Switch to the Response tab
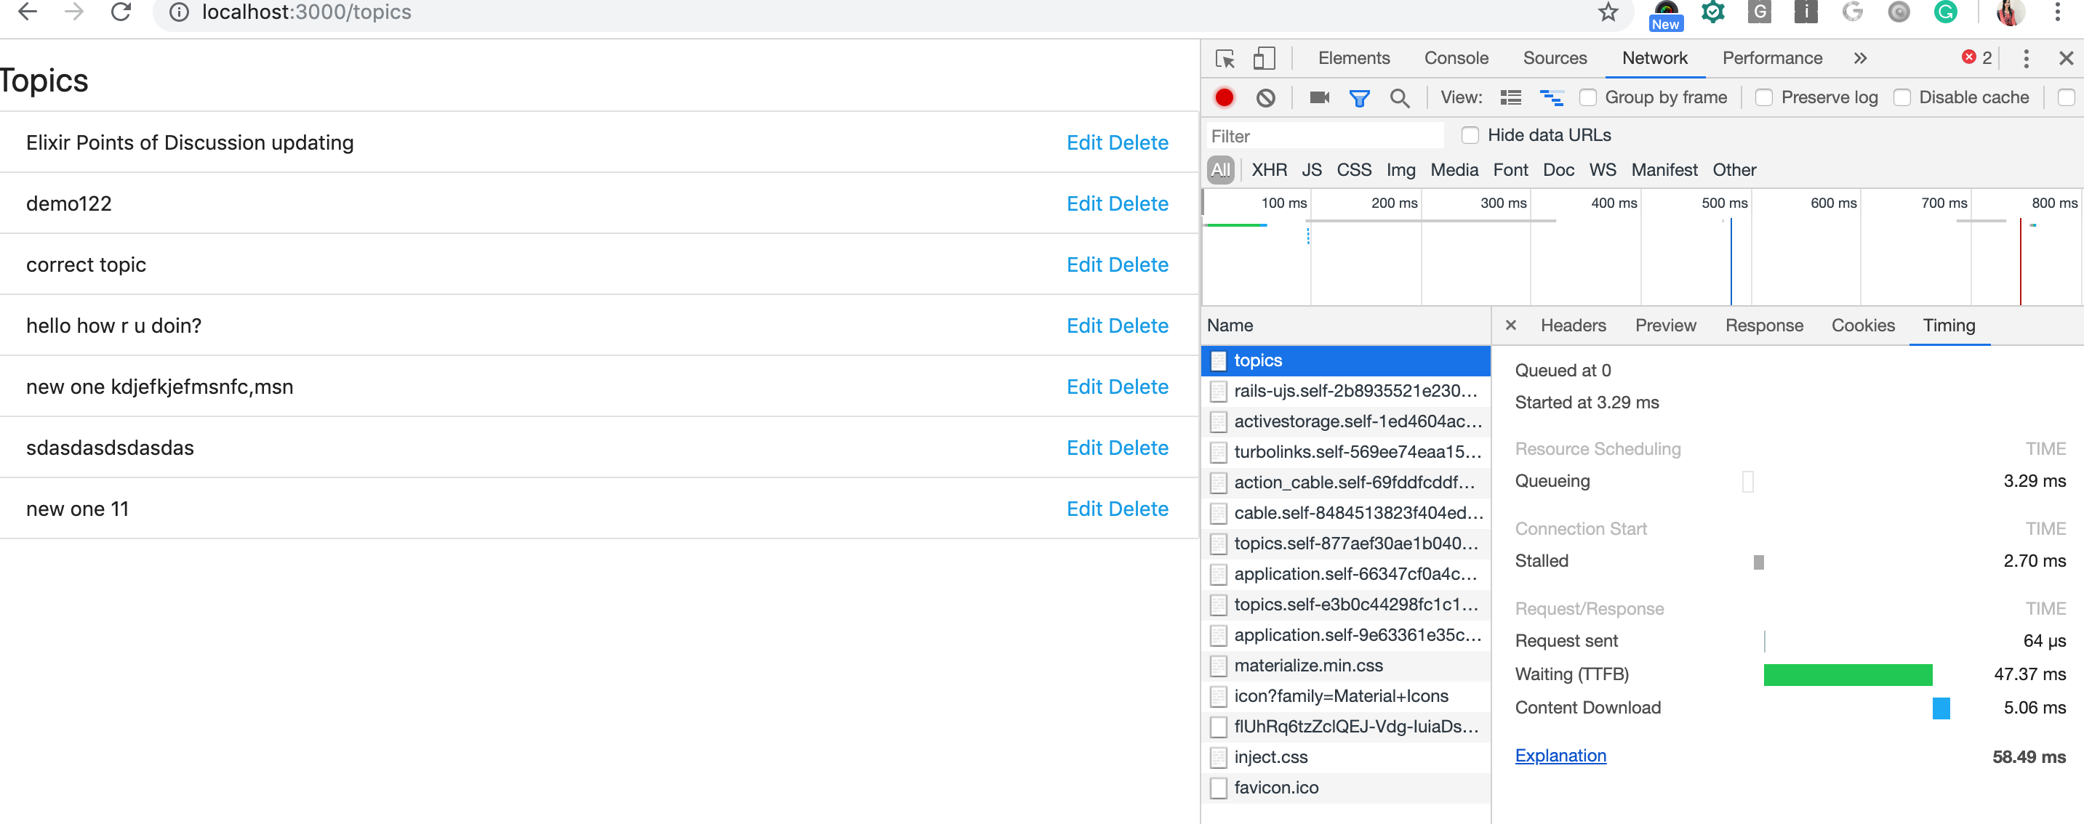Viewport: 2084px width, 824px height. click(x=1763, y=325)
